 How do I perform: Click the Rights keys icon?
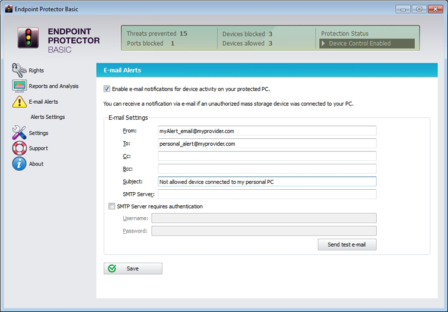tap(19, 70)
